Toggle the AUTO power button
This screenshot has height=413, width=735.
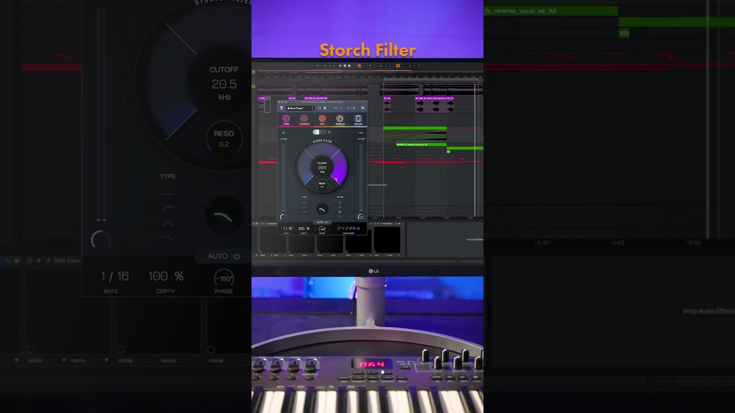pos(326,222)
